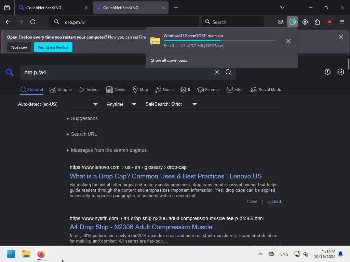Reload the current page

click(x=33, y=22)
